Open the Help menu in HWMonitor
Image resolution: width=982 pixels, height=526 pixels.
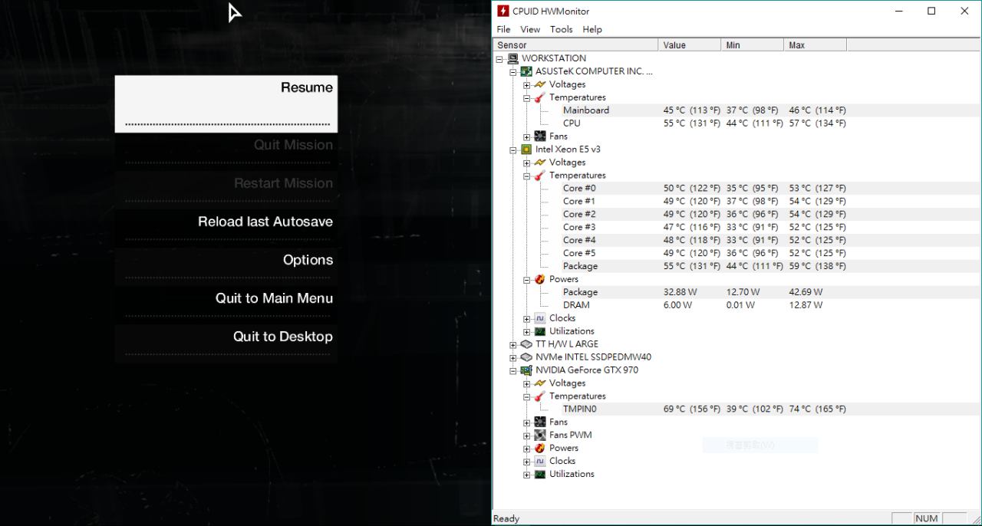tap(592, 29)
